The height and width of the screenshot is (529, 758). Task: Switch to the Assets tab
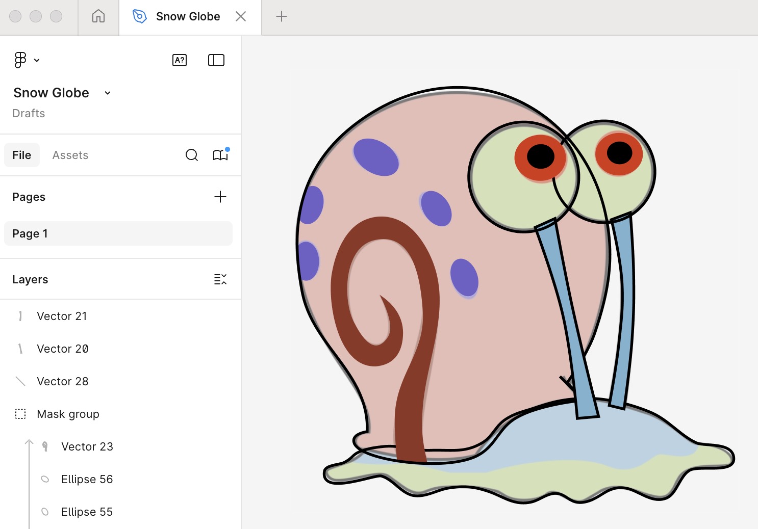tap(70, 155)
